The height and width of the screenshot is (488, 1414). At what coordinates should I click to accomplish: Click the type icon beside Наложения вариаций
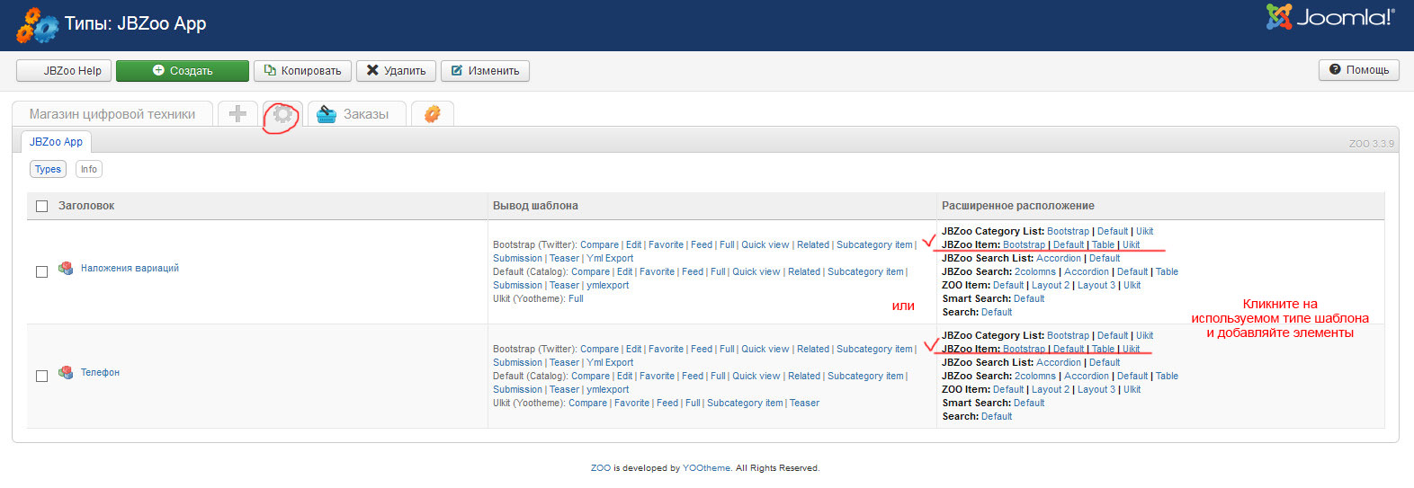(66, 268)
